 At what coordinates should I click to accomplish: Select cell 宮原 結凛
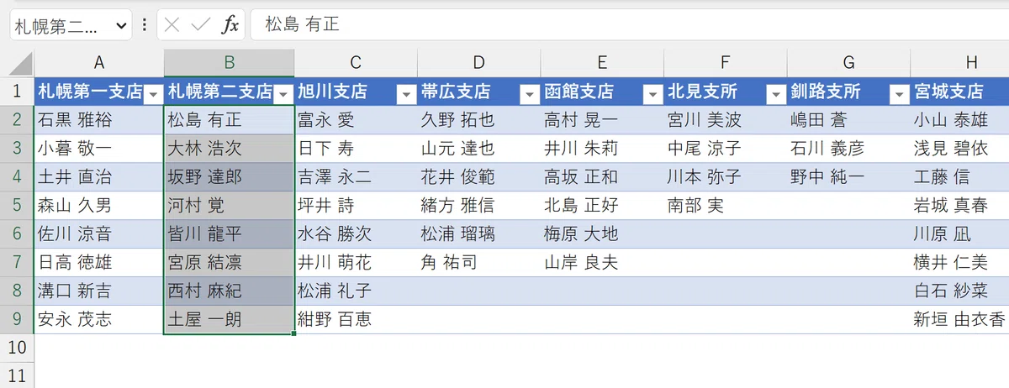tap(230, 263)
